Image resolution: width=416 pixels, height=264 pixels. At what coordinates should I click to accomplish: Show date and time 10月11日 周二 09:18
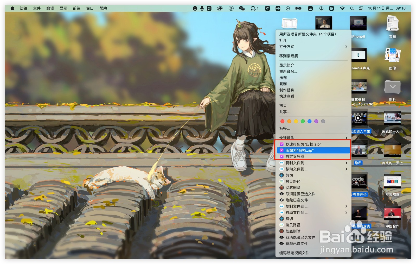click(x=387, y=8)
